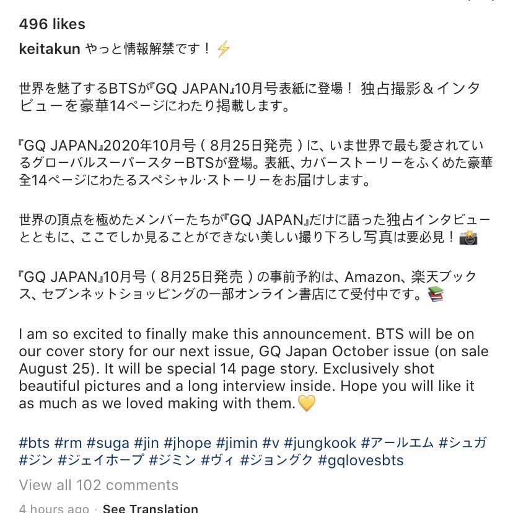Open the #アールエム hashtag
513x513 pixels.
point(398,443)
